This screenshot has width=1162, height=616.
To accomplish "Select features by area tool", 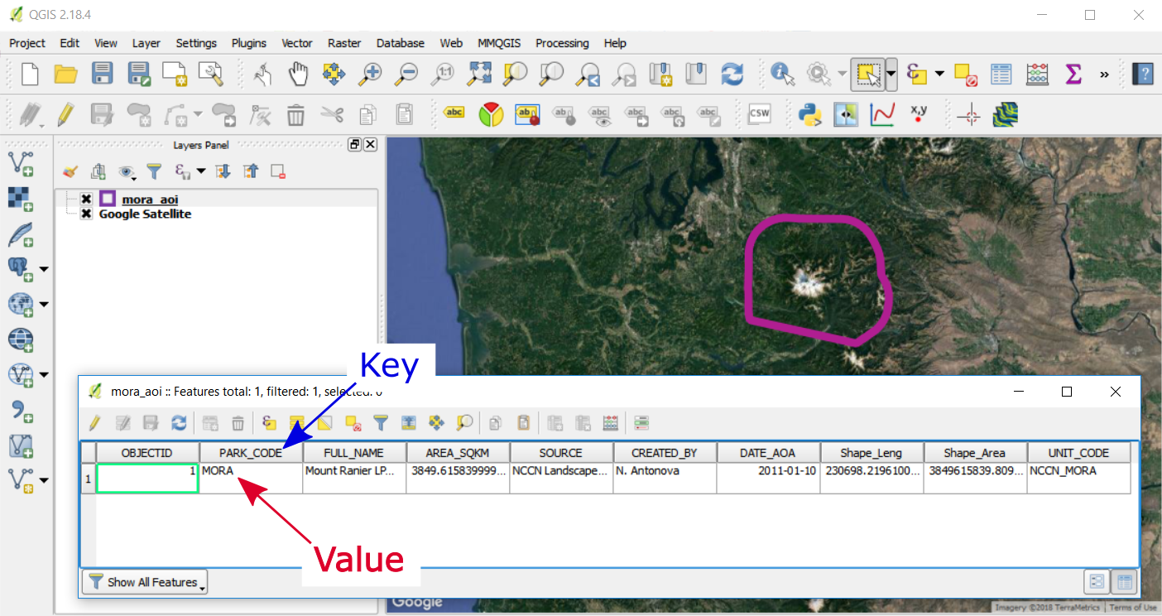I will pyautogui.click(x=868, y=74).
